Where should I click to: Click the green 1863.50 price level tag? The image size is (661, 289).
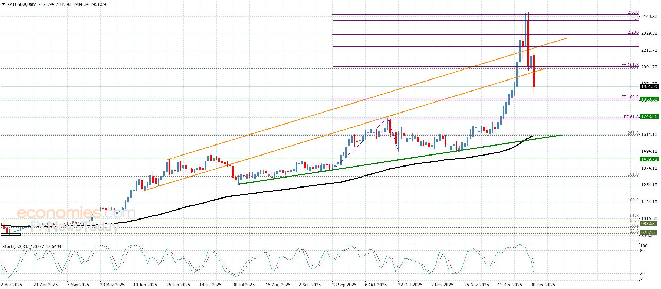(649, 99)
